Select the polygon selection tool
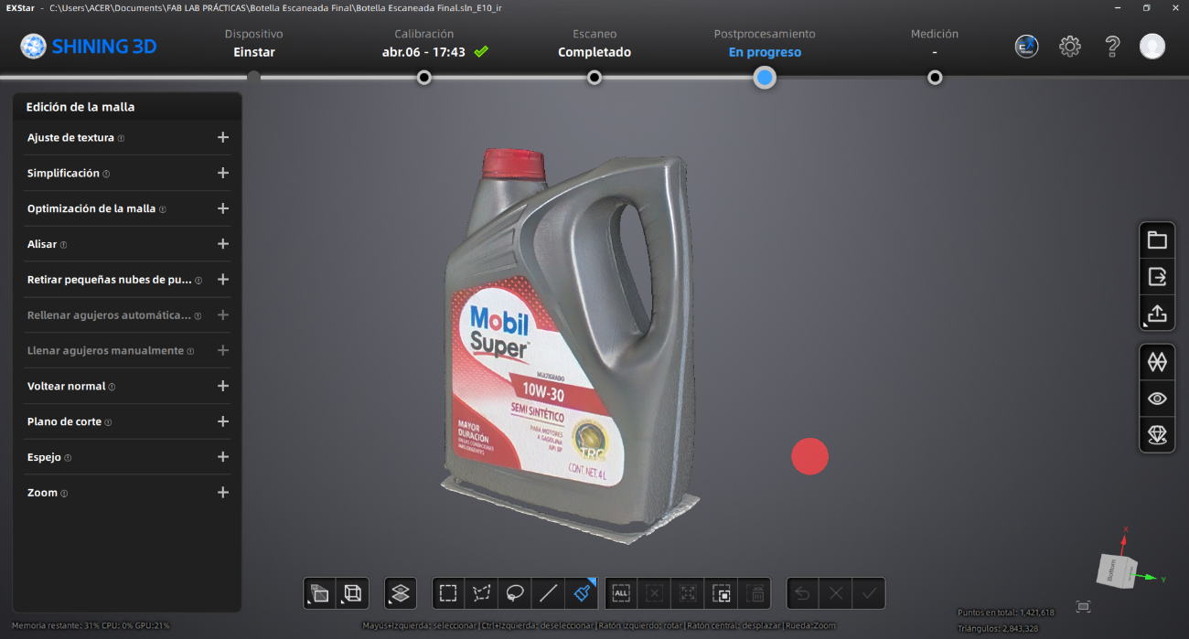1189x639 pixels. 481,593
